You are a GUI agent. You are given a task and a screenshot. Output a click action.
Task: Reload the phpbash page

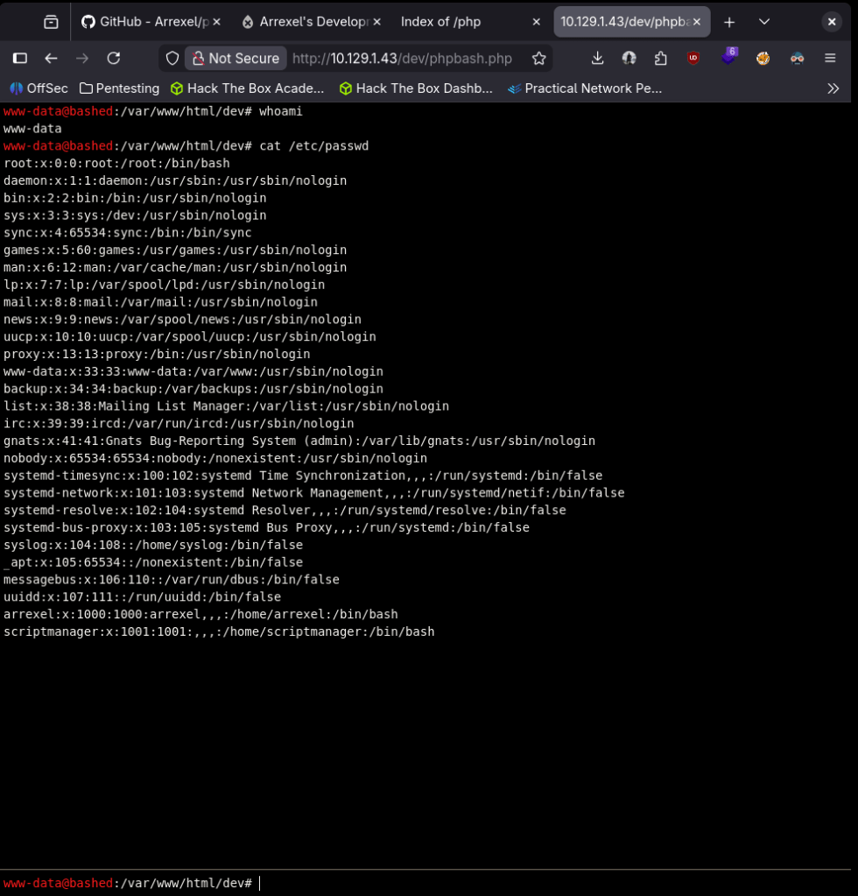click(113, 59)
